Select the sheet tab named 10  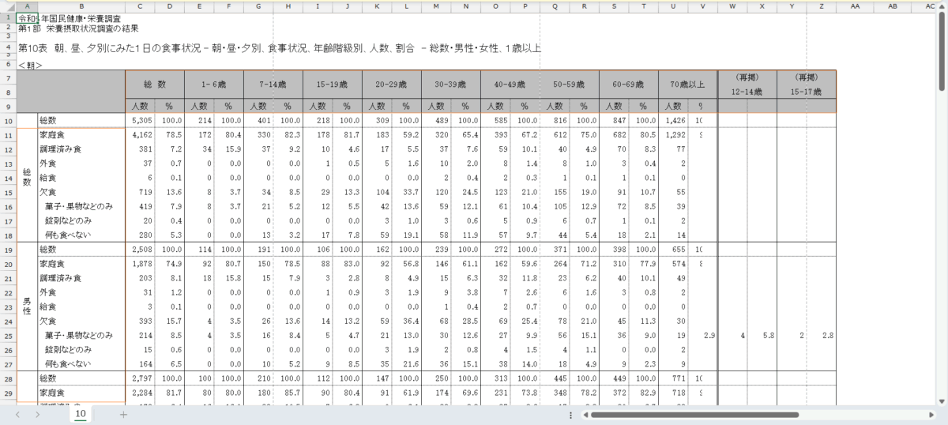pyautogui.click(x=80, y=414)
